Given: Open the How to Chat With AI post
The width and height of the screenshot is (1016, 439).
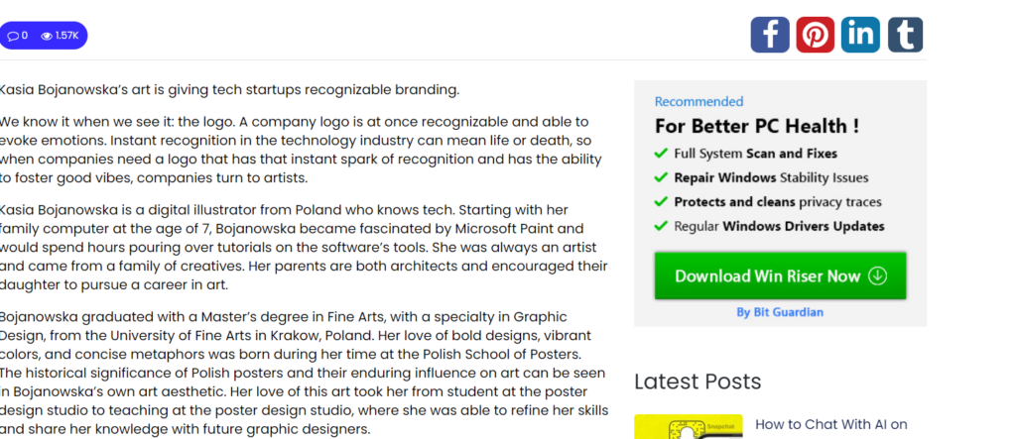Looking at the screenshot, I should coord(831,424).
